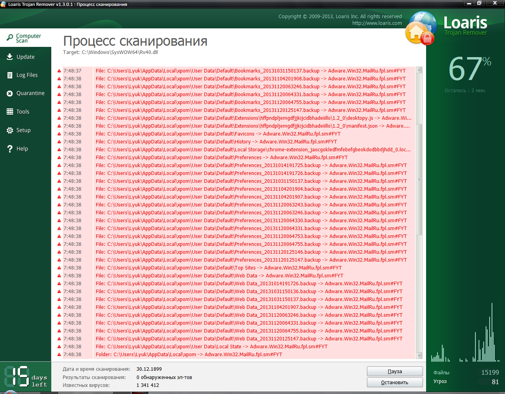The height and width of the screenshot is (394, 505).
Task: Click warning icon on the Top Sites row
Action: pos(59,268)
